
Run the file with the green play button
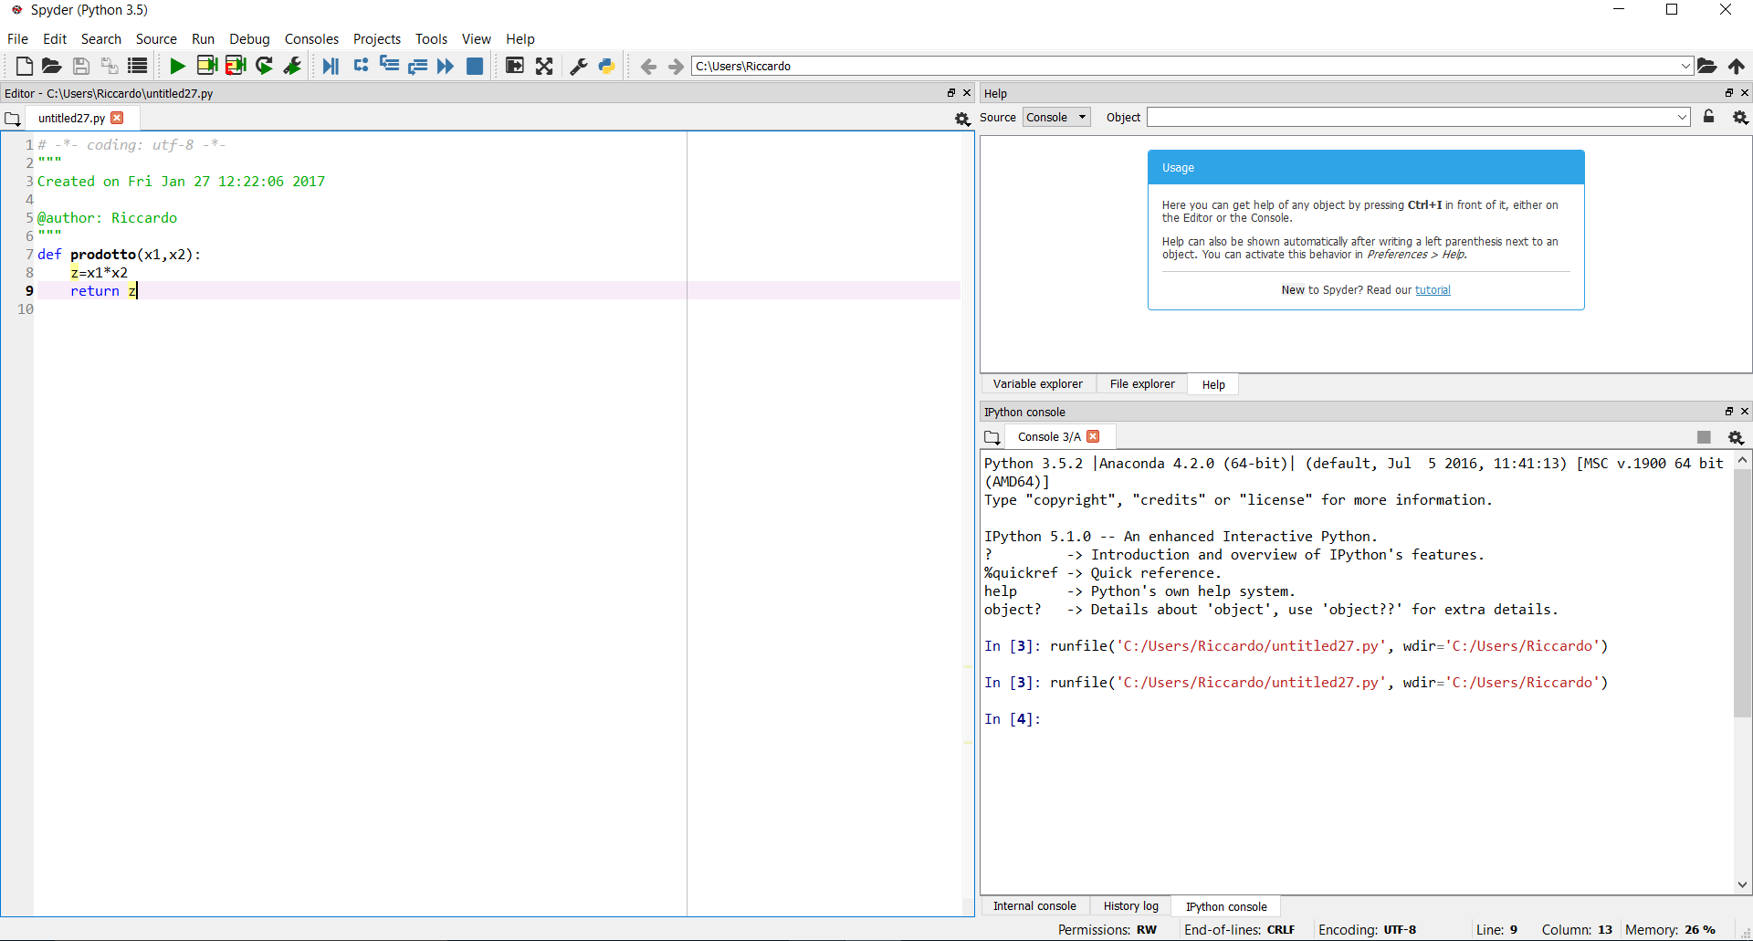(177, 66)
